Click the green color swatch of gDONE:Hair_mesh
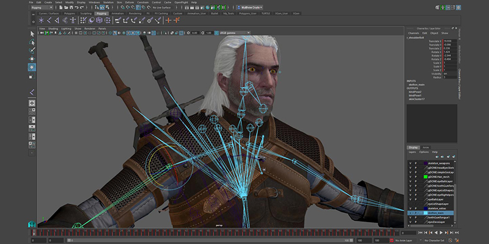The height and width of the screenshot is (244, 489). (x=425, y=177)
